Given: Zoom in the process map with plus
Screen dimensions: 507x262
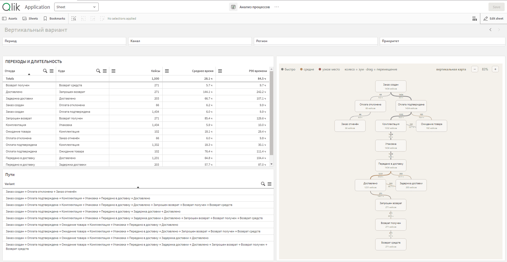Looking at the screenshot, I should click(x=495, y=69).
